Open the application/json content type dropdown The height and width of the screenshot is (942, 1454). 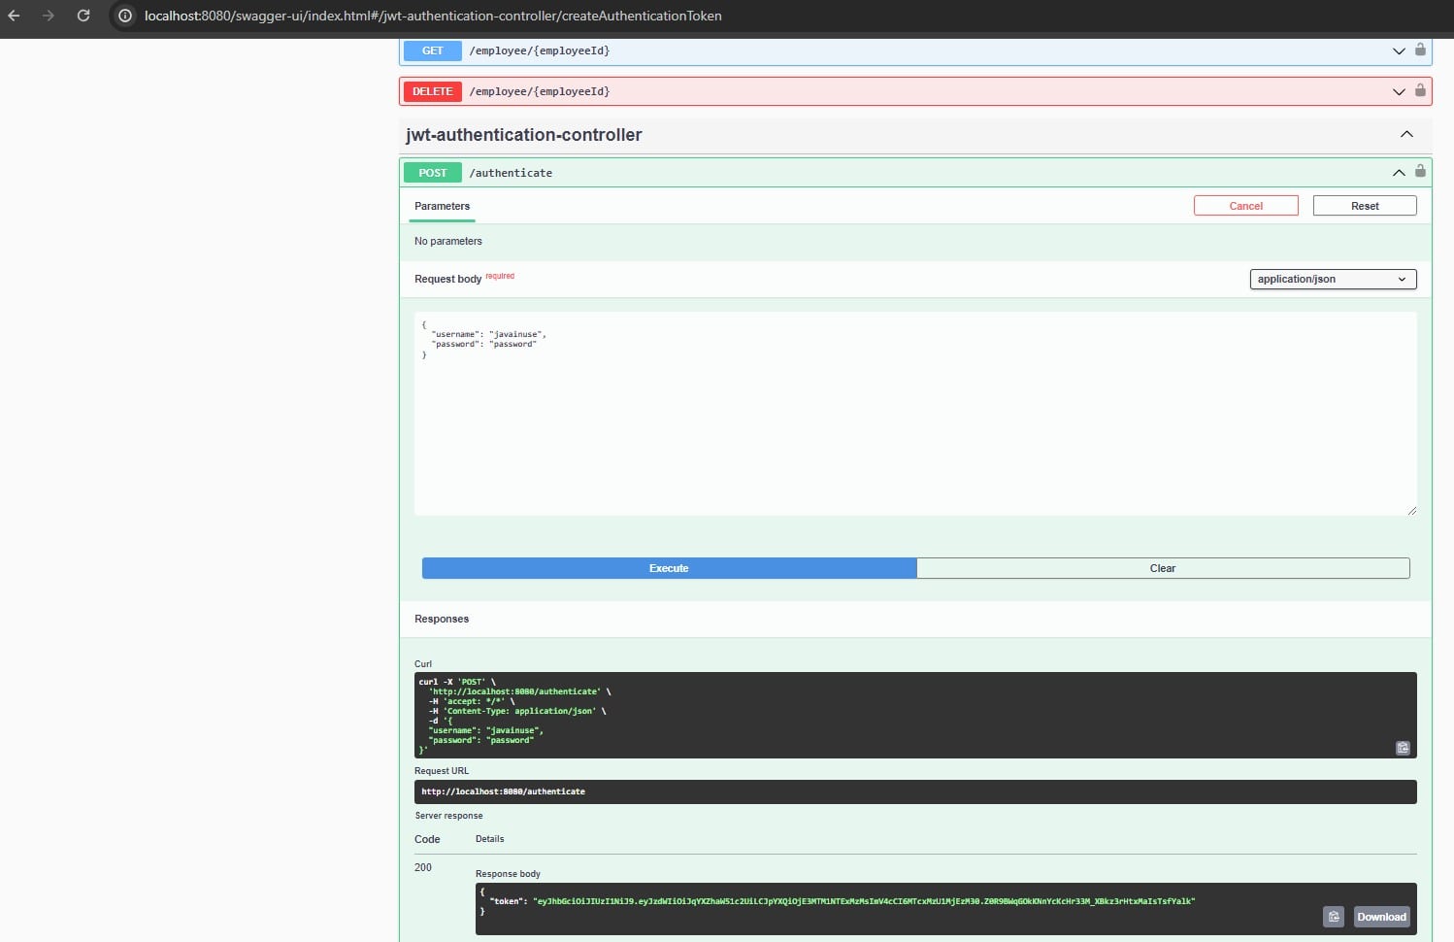point(1333,279)
